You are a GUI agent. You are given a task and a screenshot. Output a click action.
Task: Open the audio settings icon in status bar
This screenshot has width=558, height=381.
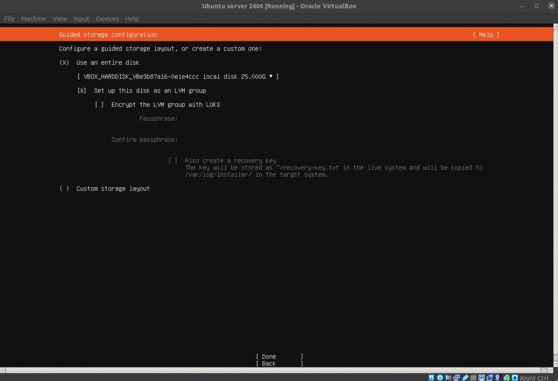[448, 378]
